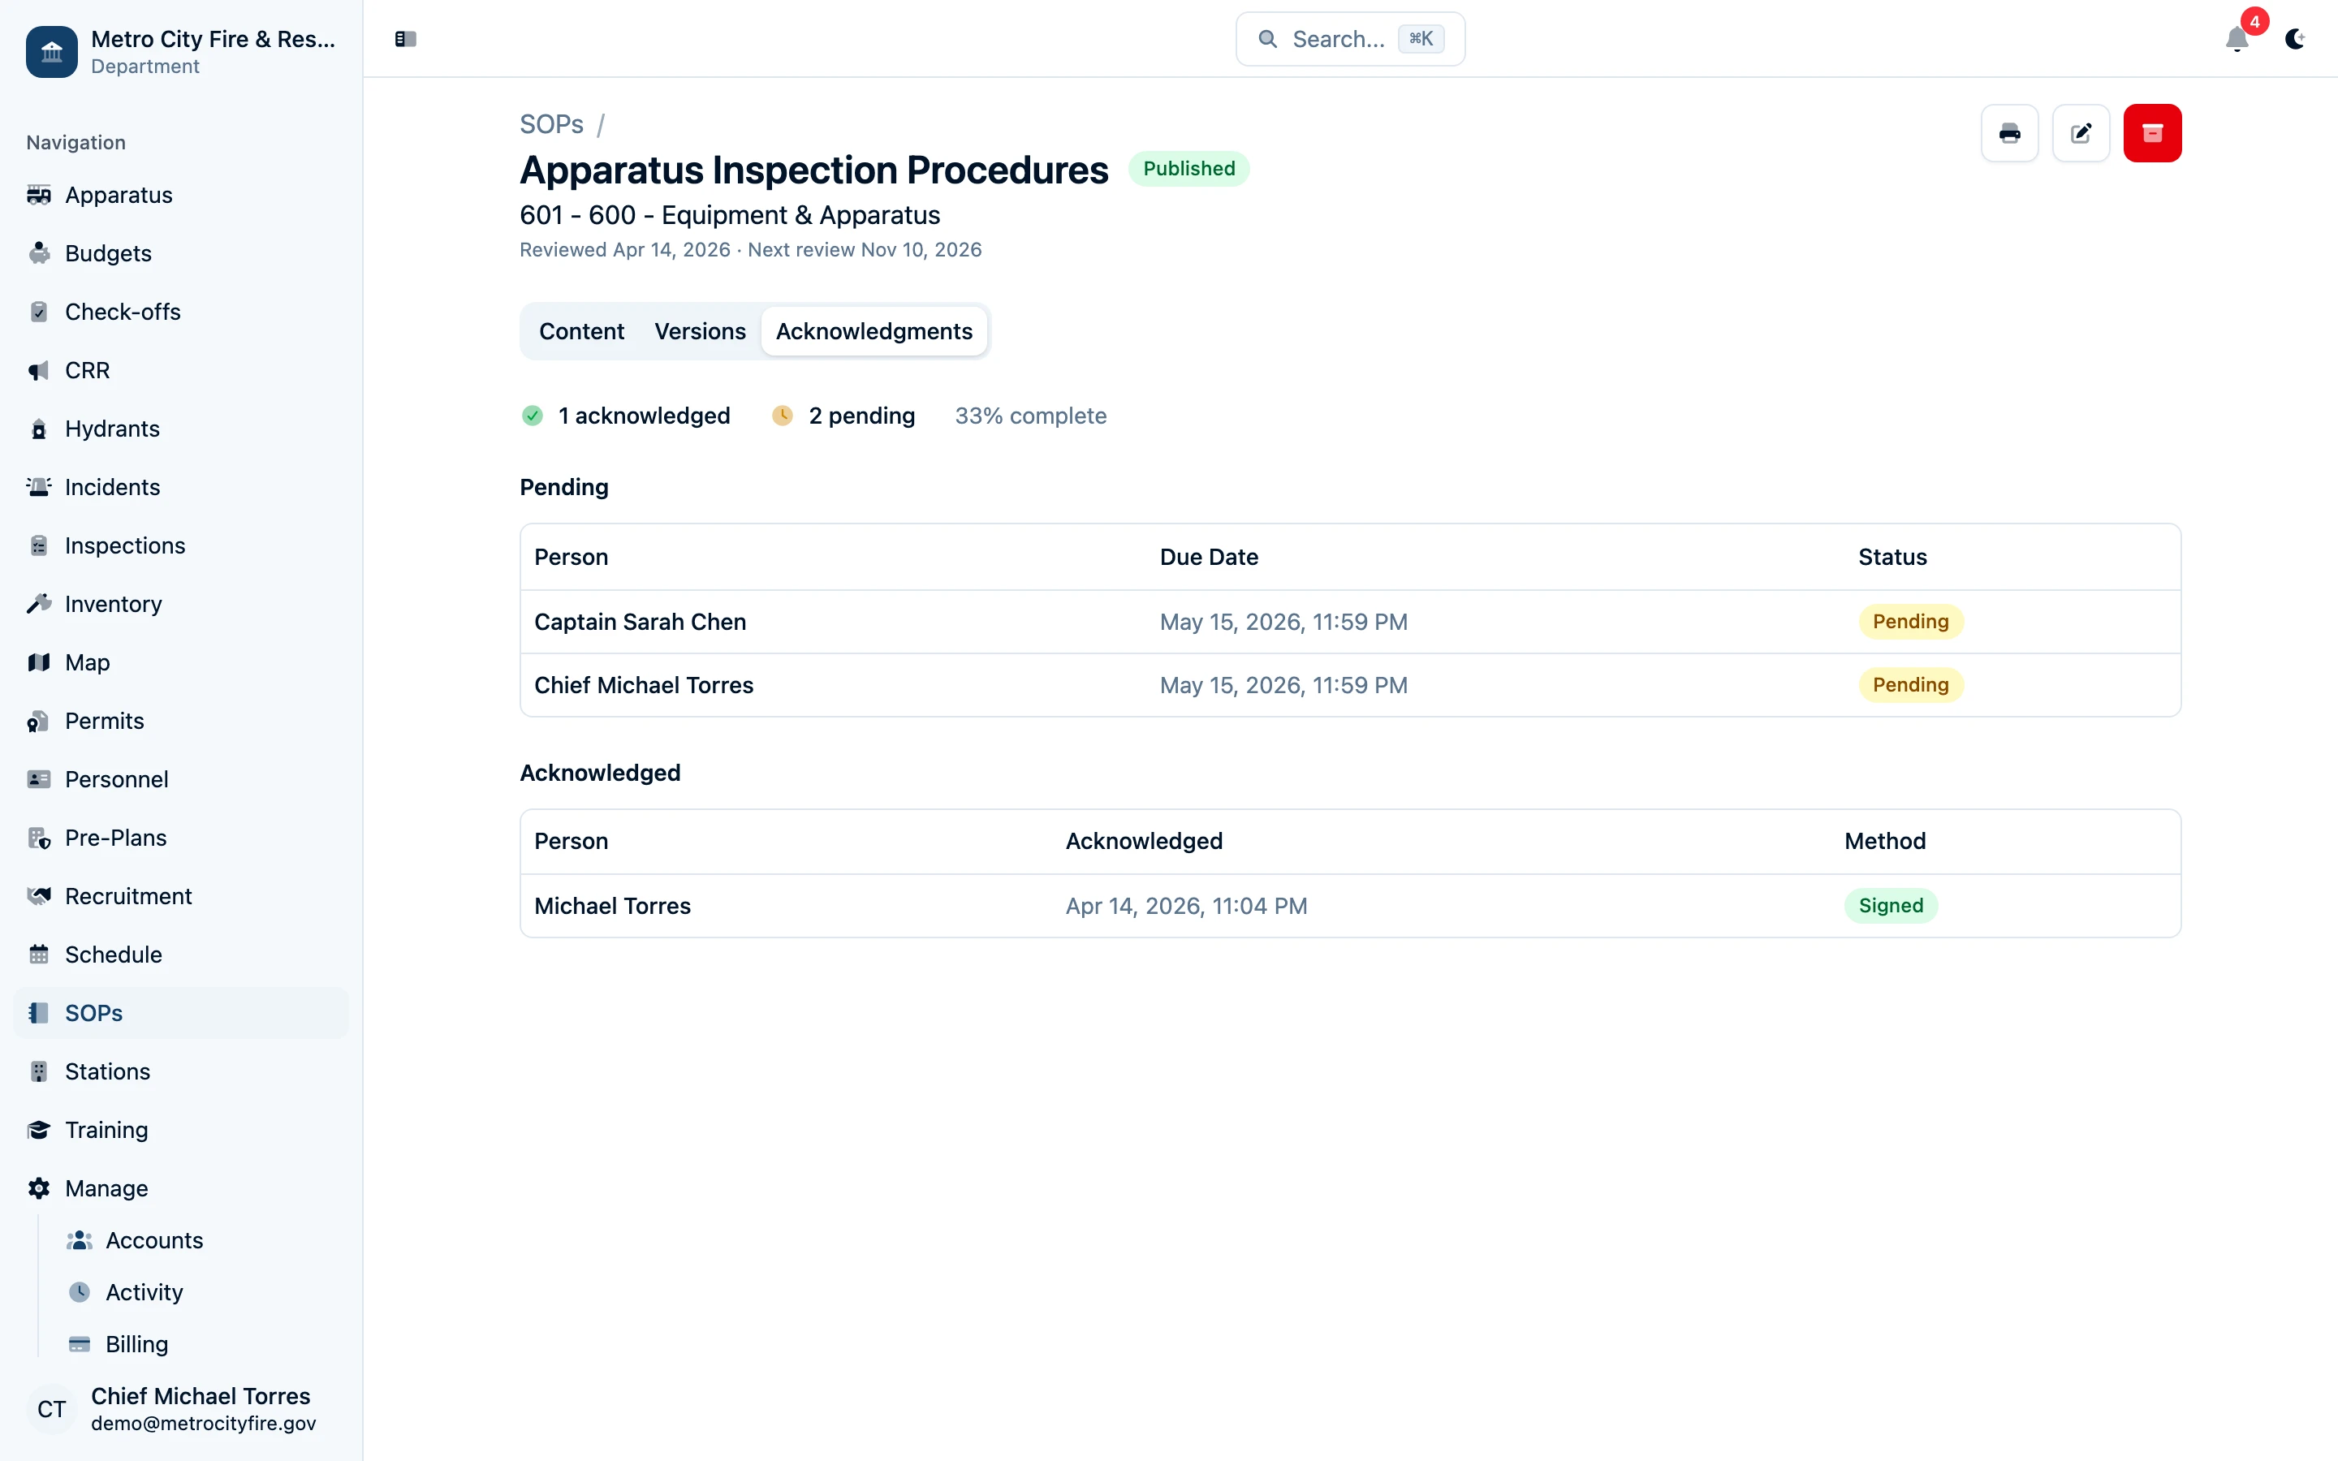
Task: Open Recruitment navigation item
Action: tap(127, 896)
